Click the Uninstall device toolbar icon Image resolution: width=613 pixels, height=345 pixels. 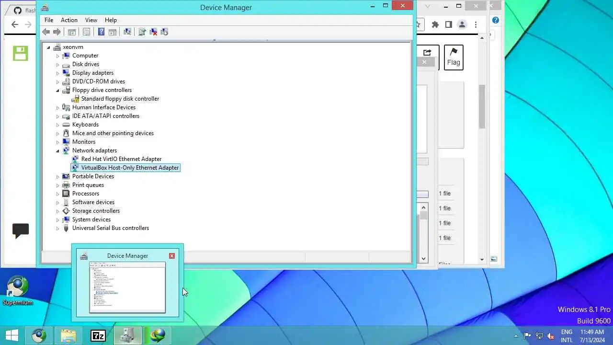coord(153,32)
